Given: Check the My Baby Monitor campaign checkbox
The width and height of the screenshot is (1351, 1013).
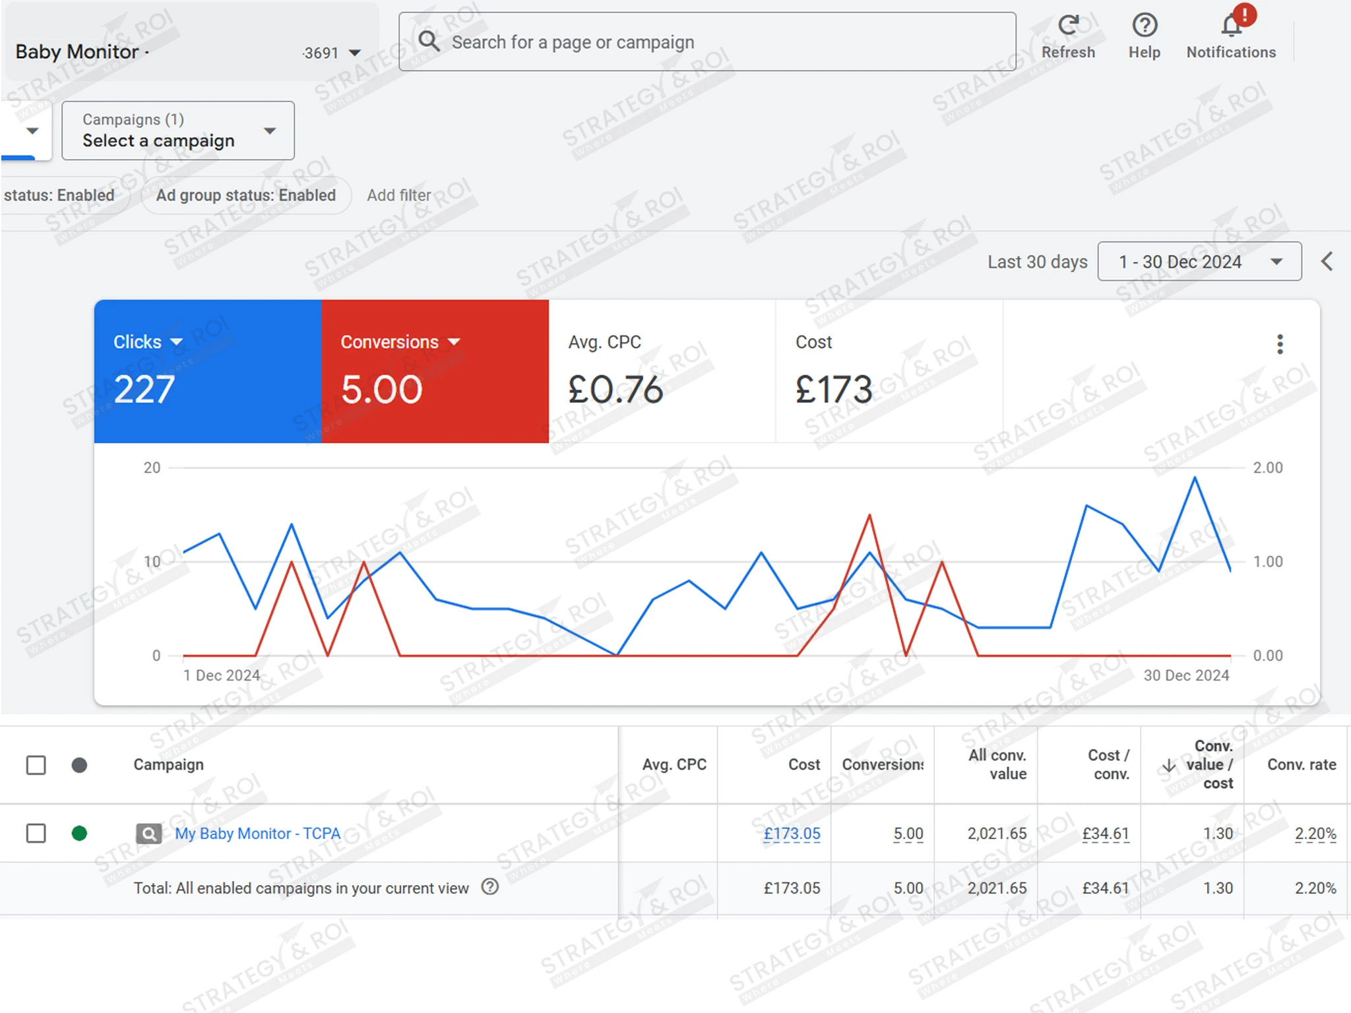Looking at the screenshot, I should [x=36, y=834].
